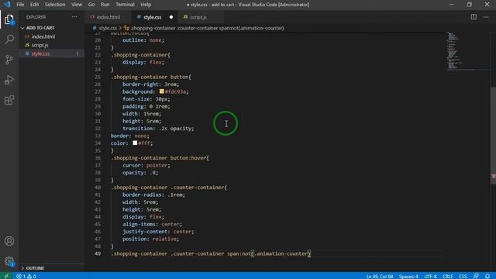Image resolution: width=496 pixels, height=279 pixels.
Task: Open the Extensions view icon
Action: pyautogui.click(x=9, y=100)
